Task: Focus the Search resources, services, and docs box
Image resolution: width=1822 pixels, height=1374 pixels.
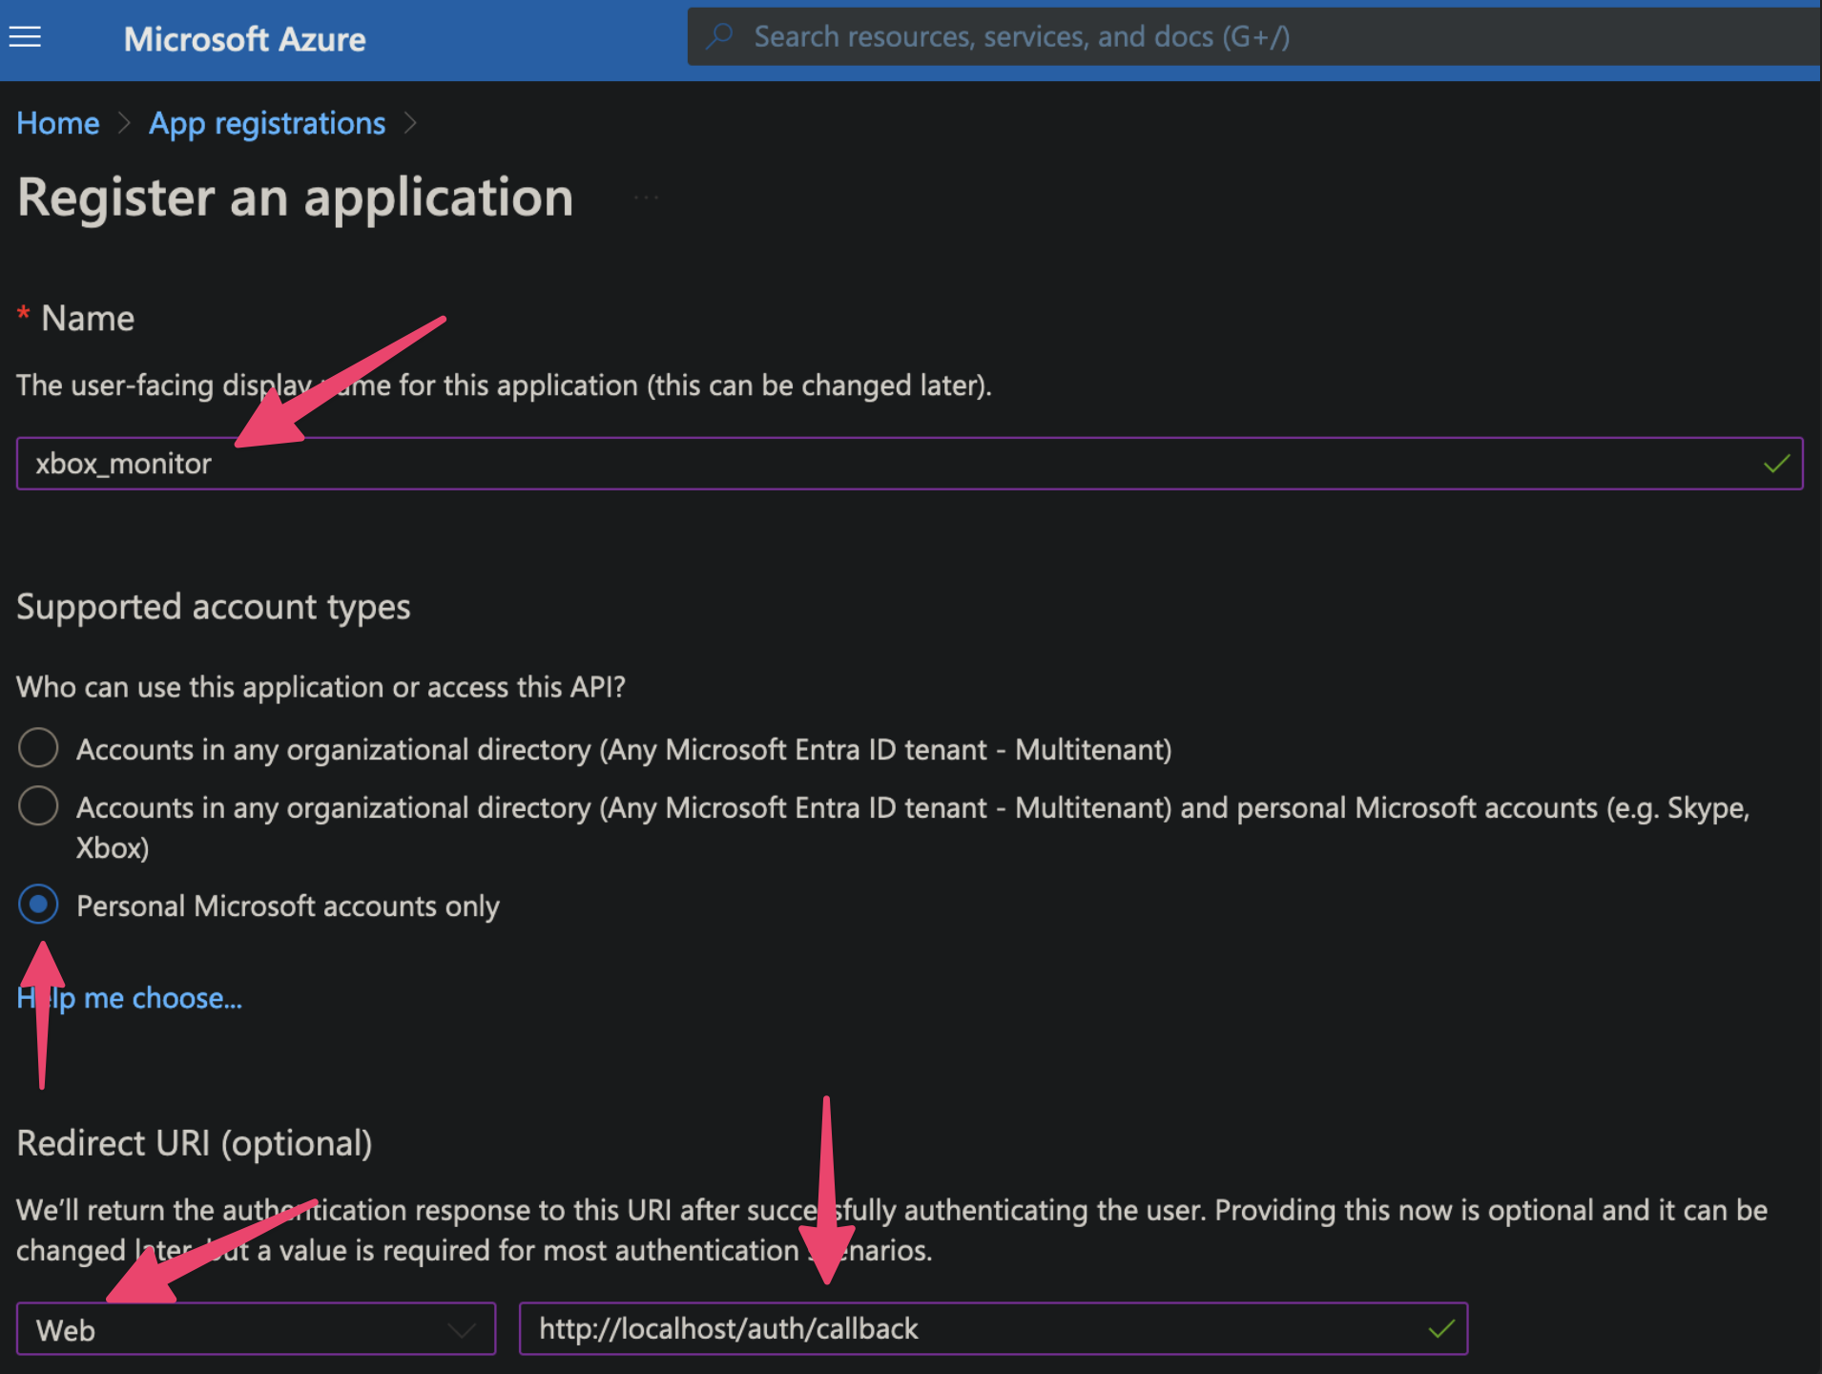Action: click(1253, 36)
